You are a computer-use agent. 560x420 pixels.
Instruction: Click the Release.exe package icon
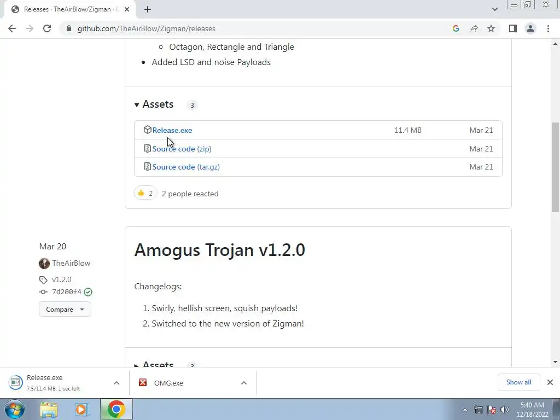(148, 130)
